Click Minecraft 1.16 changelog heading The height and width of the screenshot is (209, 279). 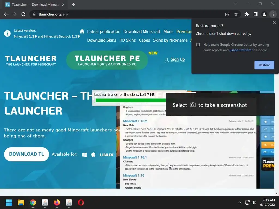(134, 176)
